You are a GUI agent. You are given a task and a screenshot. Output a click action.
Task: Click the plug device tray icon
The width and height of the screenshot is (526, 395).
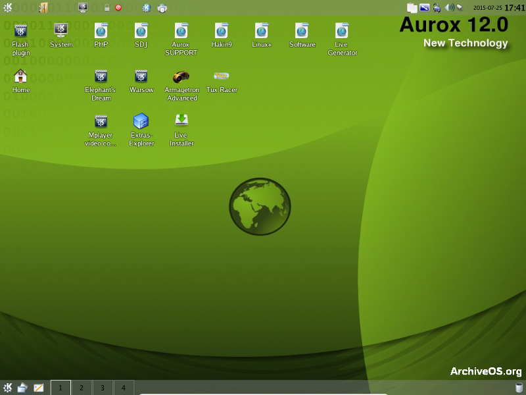click(x=460, y=7)
